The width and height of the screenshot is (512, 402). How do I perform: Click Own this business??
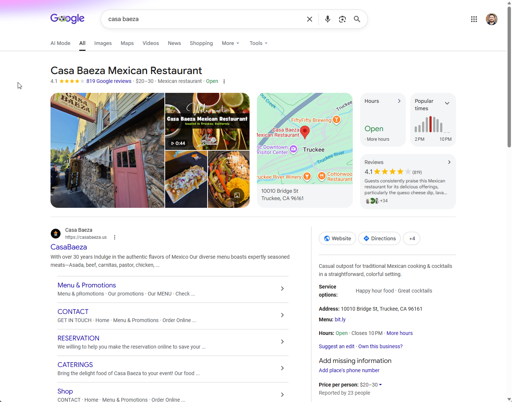380,346
